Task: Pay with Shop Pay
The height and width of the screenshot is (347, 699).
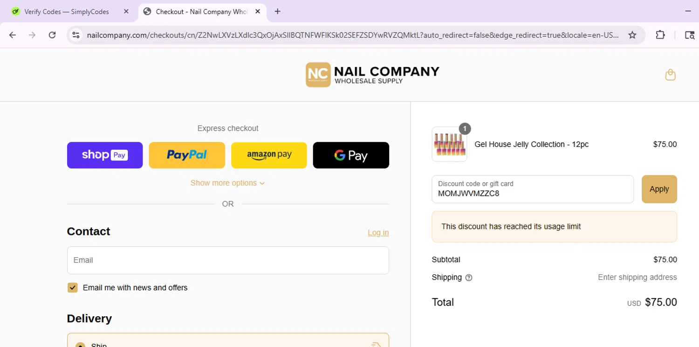Action: pos(105,155)
